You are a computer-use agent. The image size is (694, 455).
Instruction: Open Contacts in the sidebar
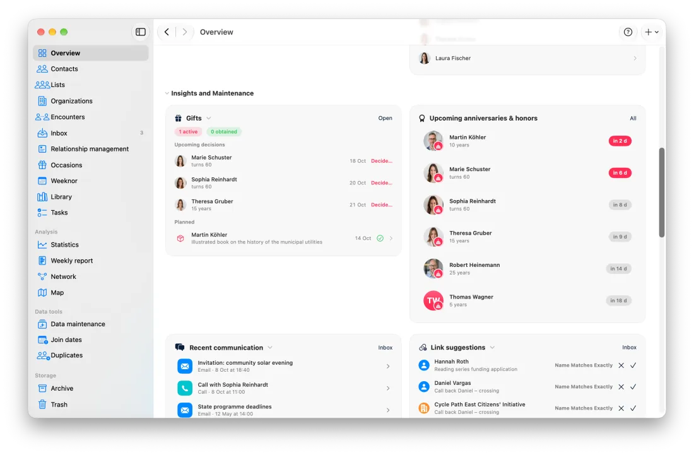(91, 69)
